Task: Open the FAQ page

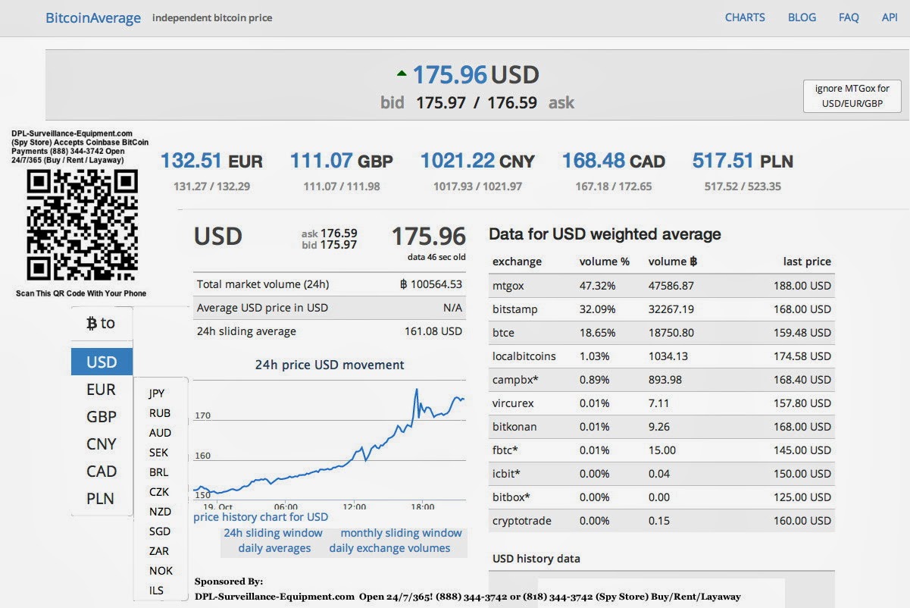Action: [x=849, y=17]
